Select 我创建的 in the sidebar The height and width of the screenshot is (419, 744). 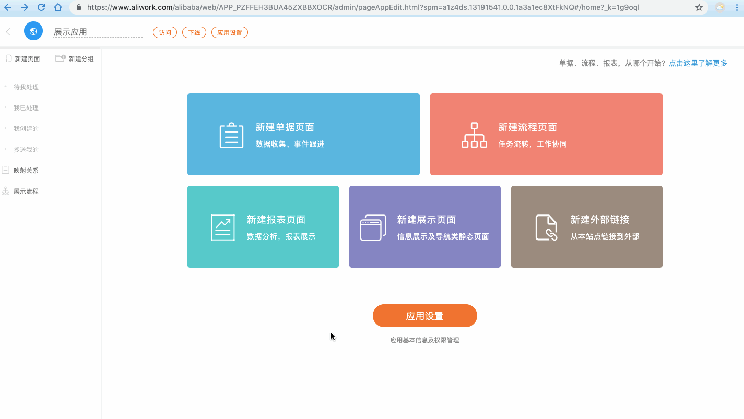[x=26, y=129]
